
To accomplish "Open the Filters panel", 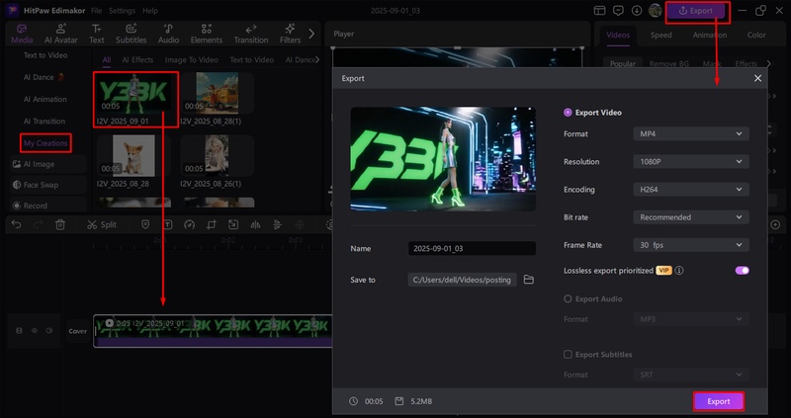I will click(x=290, y=34).
